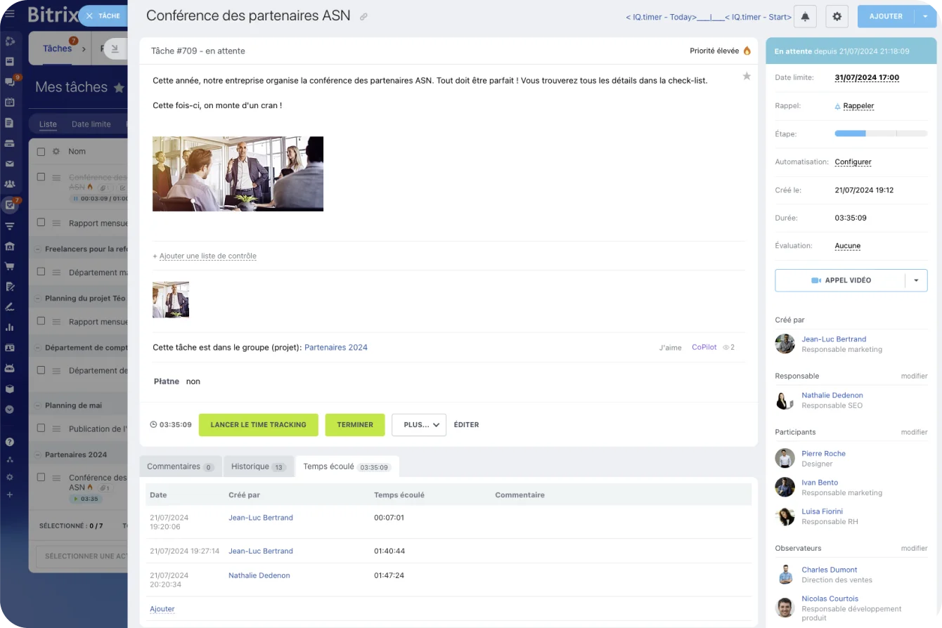Screen dimensions: 942x628
Task: Mark task as favorite with star icon
Action: 747,76
